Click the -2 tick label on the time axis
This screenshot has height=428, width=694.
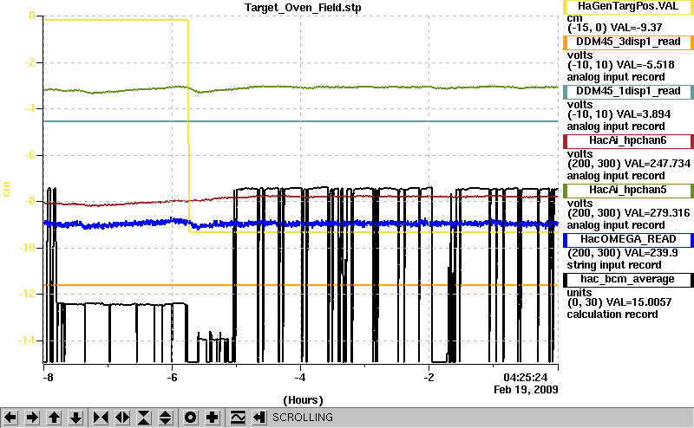[x=429, y=378]
